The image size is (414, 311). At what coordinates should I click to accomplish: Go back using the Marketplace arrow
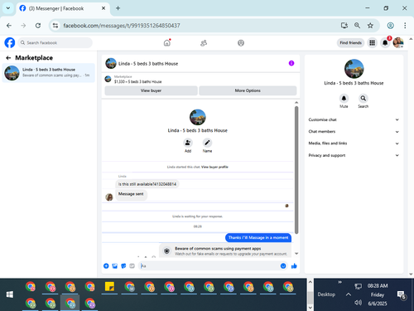point(8,58)
